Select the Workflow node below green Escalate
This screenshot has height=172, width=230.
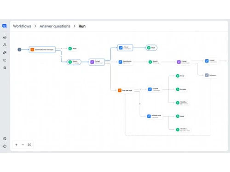click(182, 103)
